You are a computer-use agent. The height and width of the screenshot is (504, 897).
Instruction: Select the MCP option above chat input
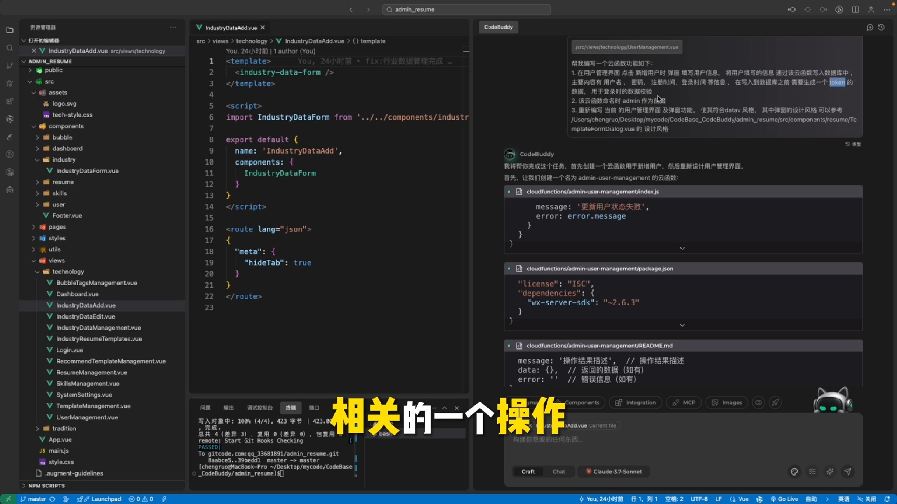pyautogui.click(x=683, y=402)
